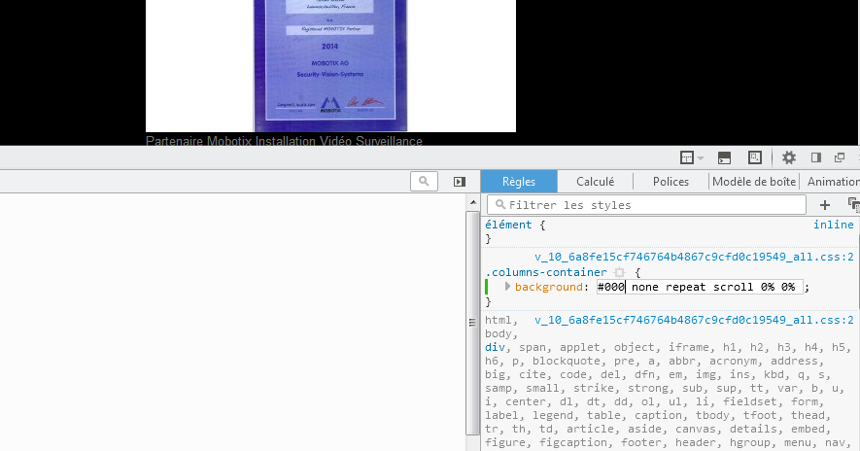Highlight elements matching .columns-container selector
Viewport: 860px width, 451px height.
pyautogui.click(x=619, y=272)
